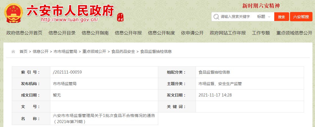
Task: Click 市场监督、安全生产监管 value
Action: pyautogui.click(x=220, y=84)
